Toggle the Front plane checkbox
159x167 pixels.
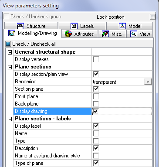[x=96, y=96]
